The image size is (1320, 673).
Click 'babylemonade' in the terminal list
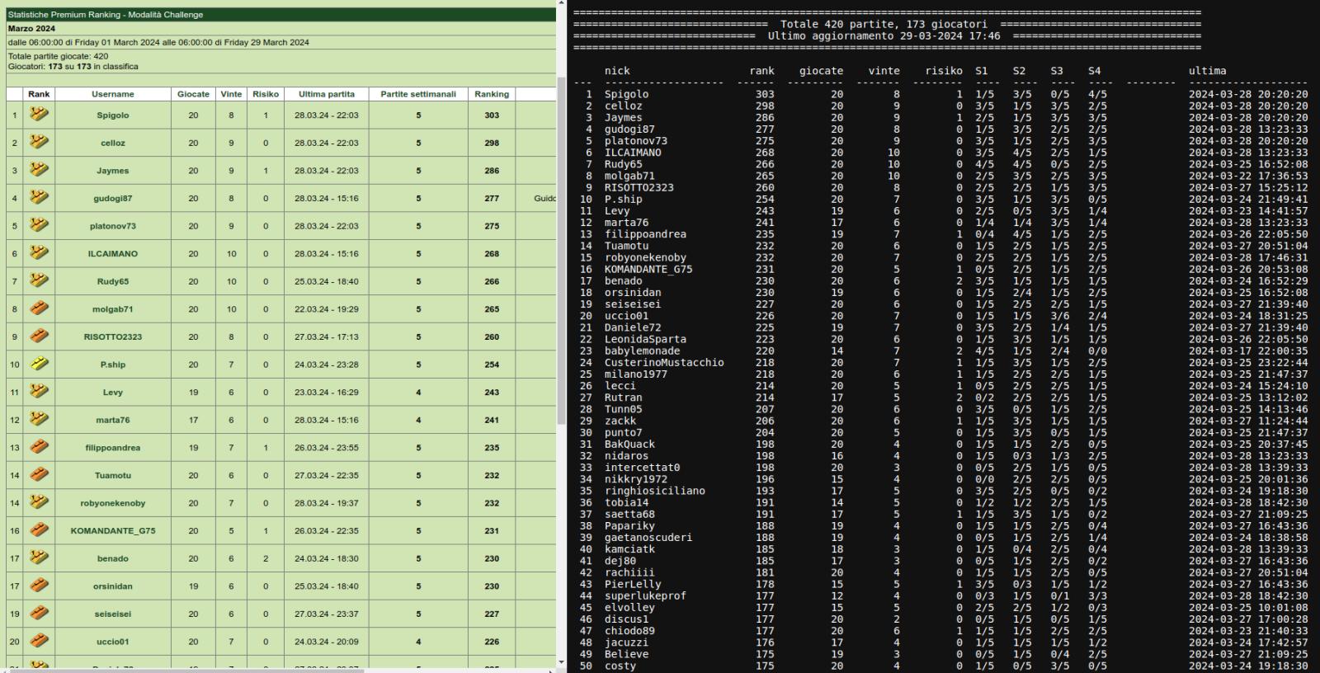642,351
